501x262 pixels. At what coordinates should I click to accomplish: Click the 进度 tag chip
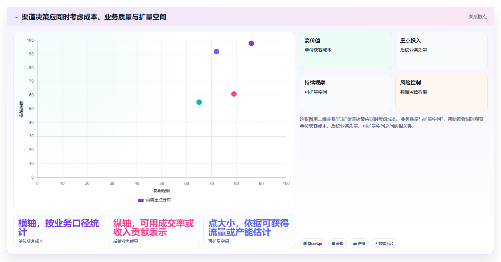(359, 243)
